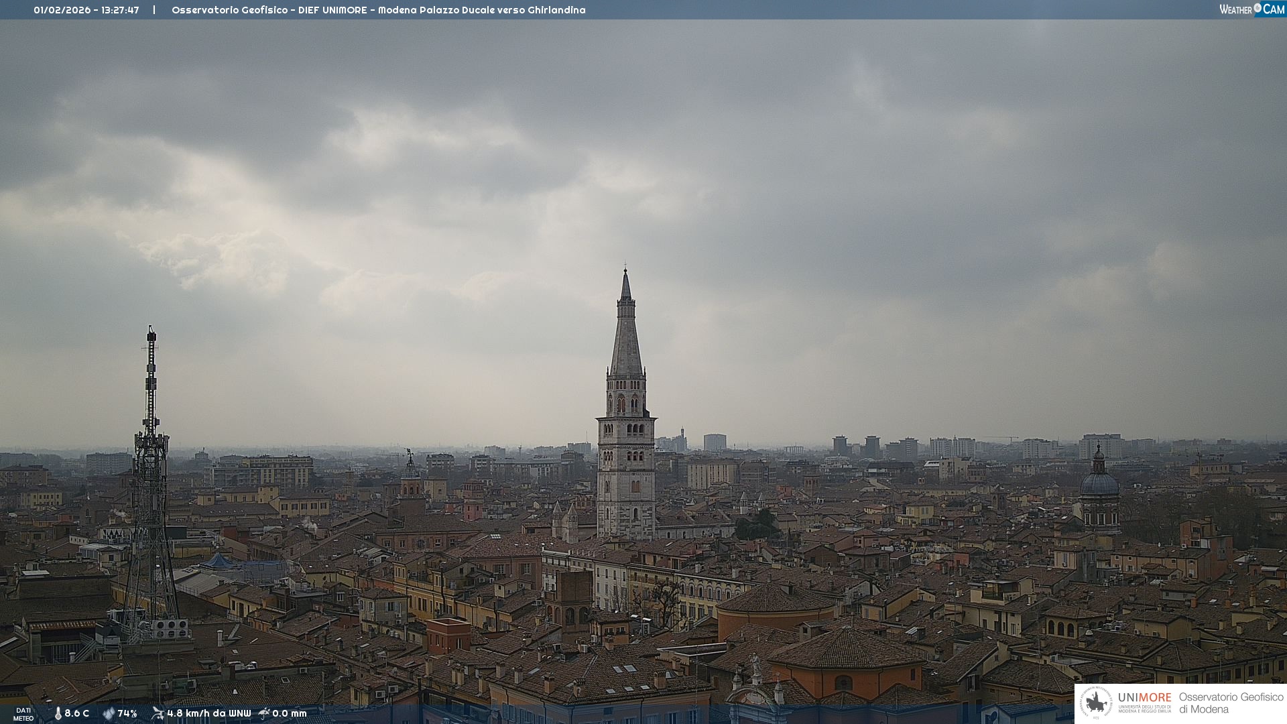Click the UNIMORE logo text

1144,698
